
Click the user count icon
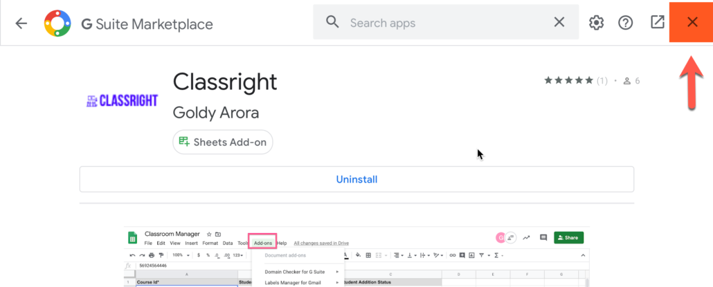tap(627, 81)
